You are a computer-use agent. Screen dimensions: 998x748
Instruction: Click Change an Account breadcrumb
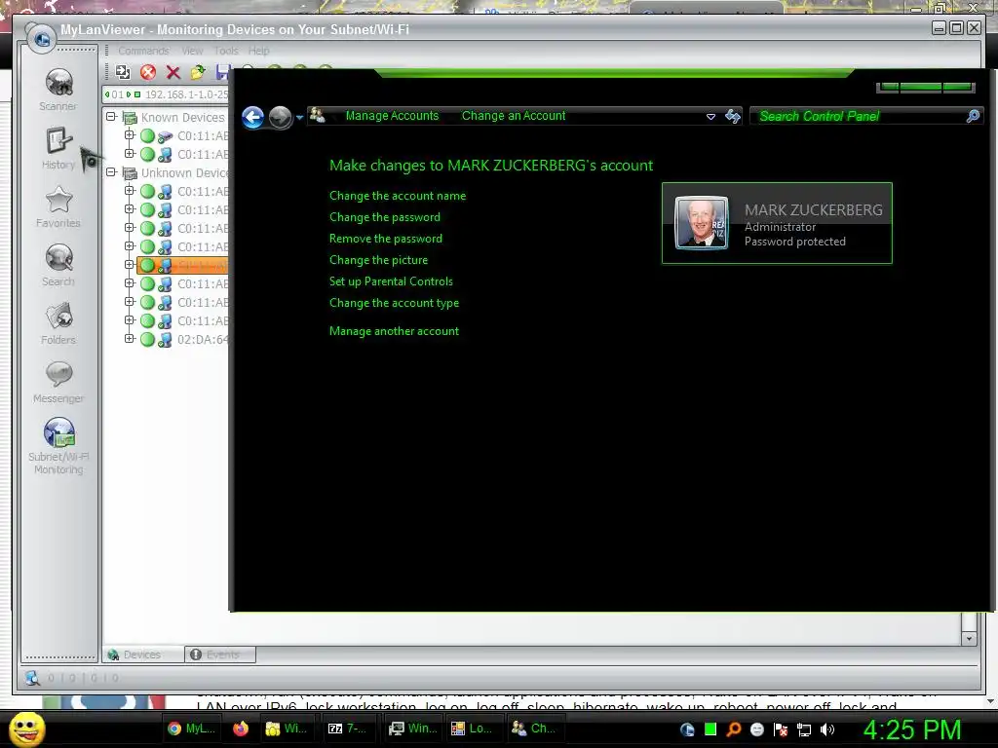(514, 116)
